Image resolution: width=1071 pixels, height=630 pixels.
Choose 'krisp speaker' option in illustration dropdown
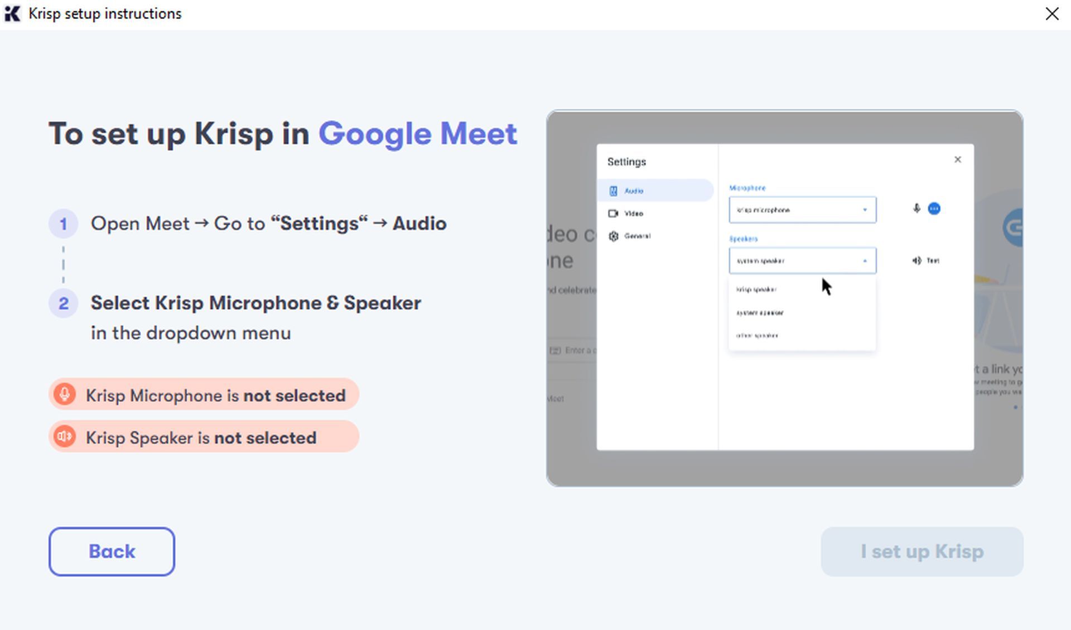(x=756, y=290)
